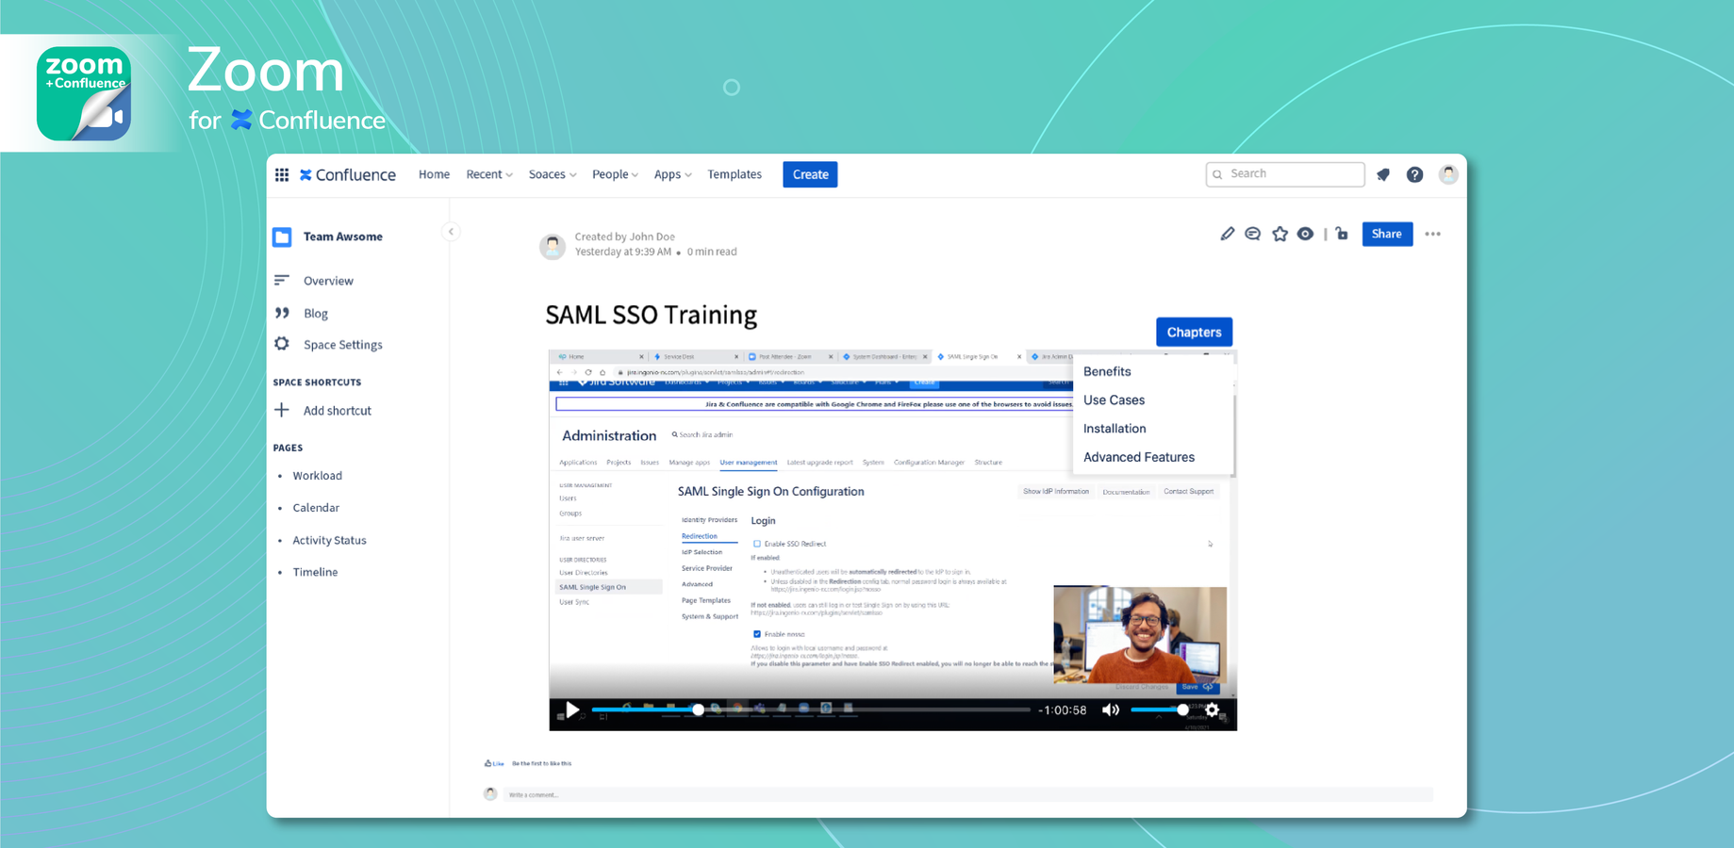Image resolution: width=1734 pixels, height=848 pixels.
Task: Click the Team Awsome space title
Action: (343, 236)
